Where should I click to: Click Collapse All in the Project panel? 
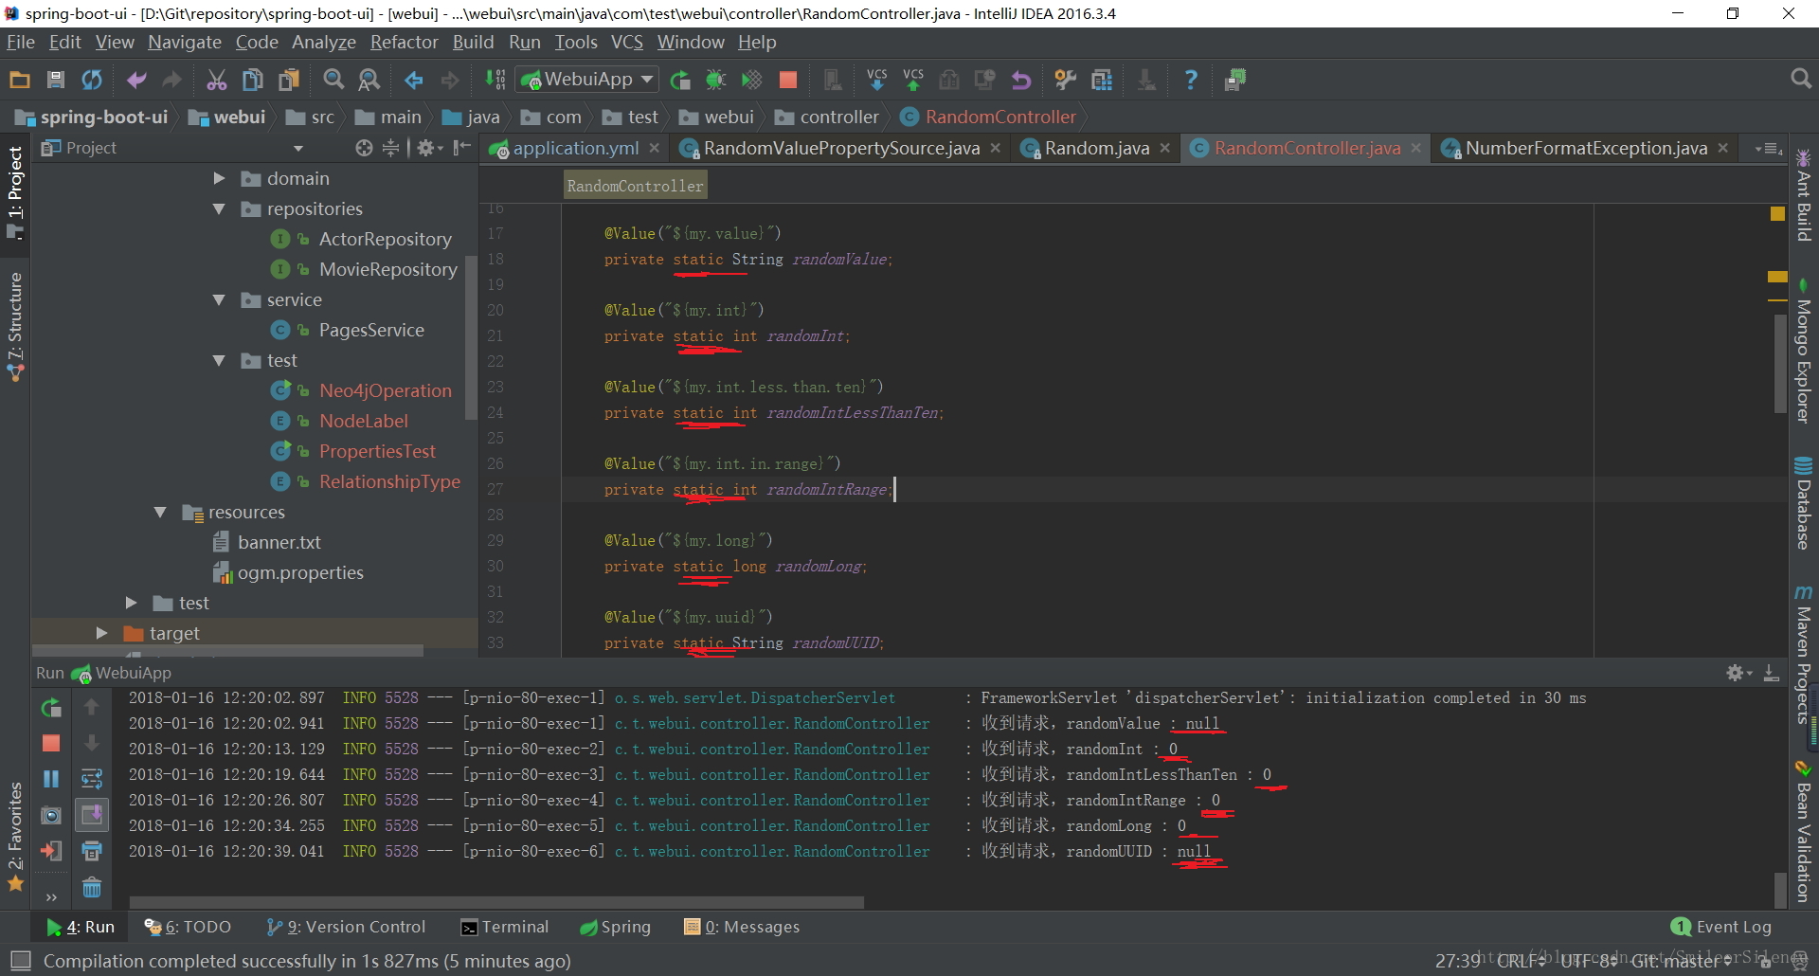(390, 148)
